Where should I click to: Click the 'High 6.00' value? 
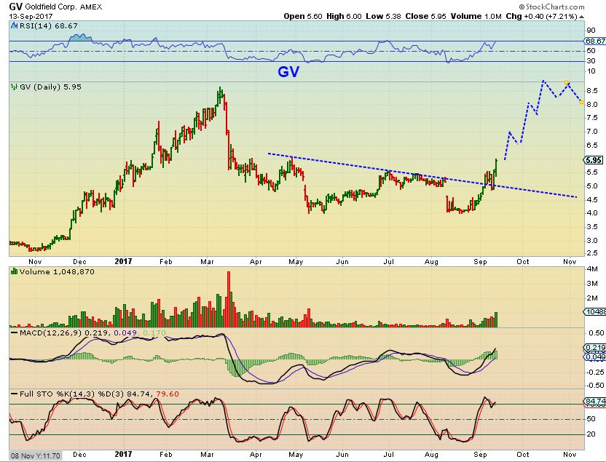coord(344,16)
